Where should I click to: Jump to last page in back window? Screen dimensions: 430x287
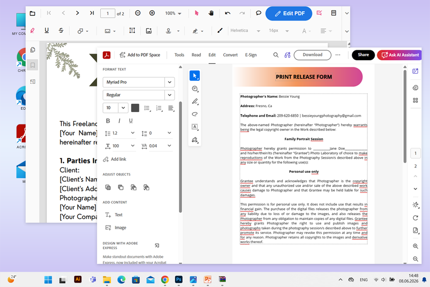[x=92, y=13]
